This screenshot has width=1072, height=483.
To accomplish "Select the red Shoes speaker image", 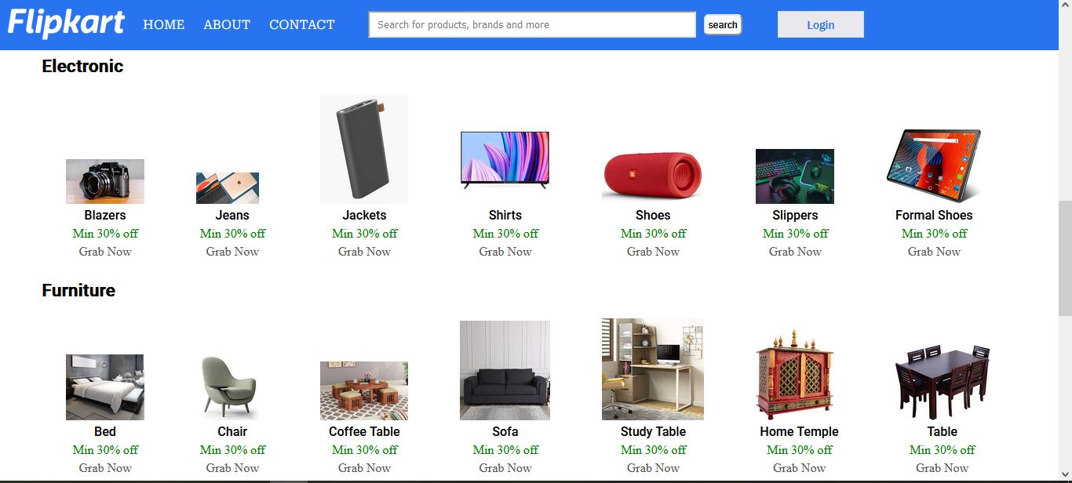I will (653, 174).
